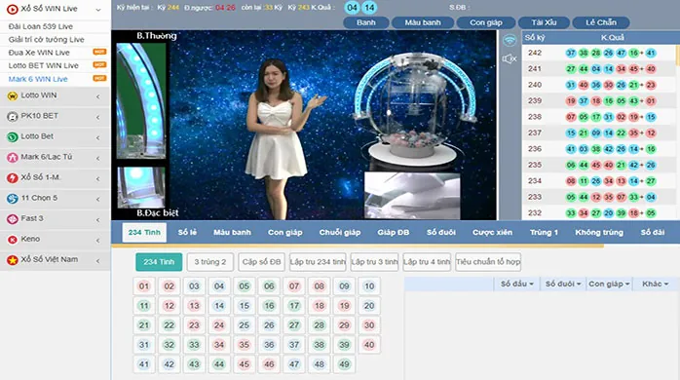The height and width of the screenshot is (380, 680).
Task: Expand the Keno arrow
Action: tap(98, 240)
